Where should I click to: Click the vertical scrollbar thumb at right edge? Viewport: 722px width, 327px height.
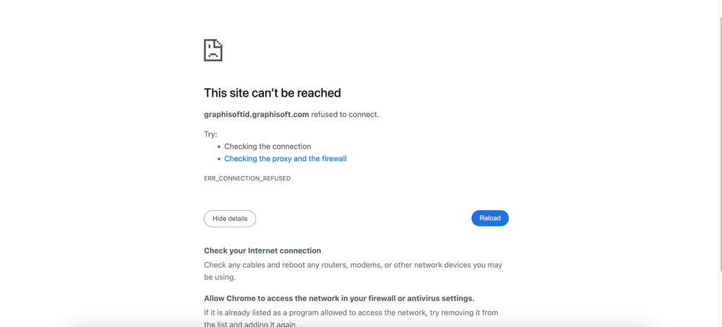click(720, 144)
